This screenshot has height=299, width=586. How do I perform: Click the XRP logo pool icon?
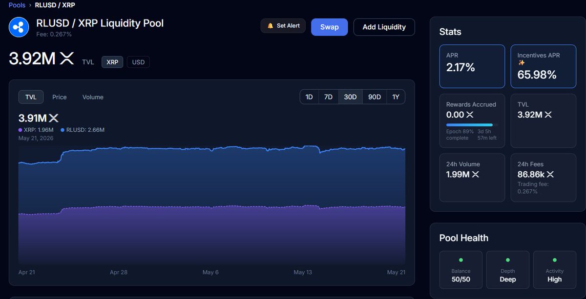(19, 28)
